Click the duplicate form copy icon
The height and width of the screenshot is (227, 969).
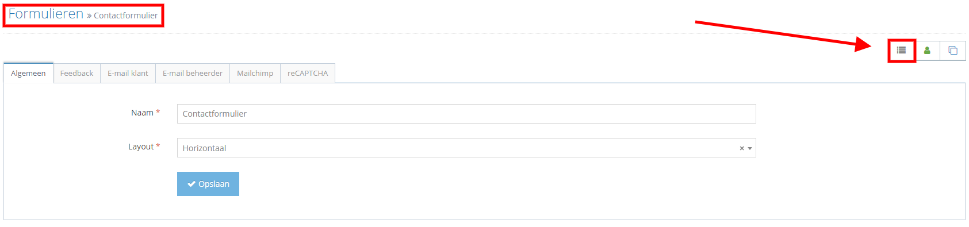953,51
